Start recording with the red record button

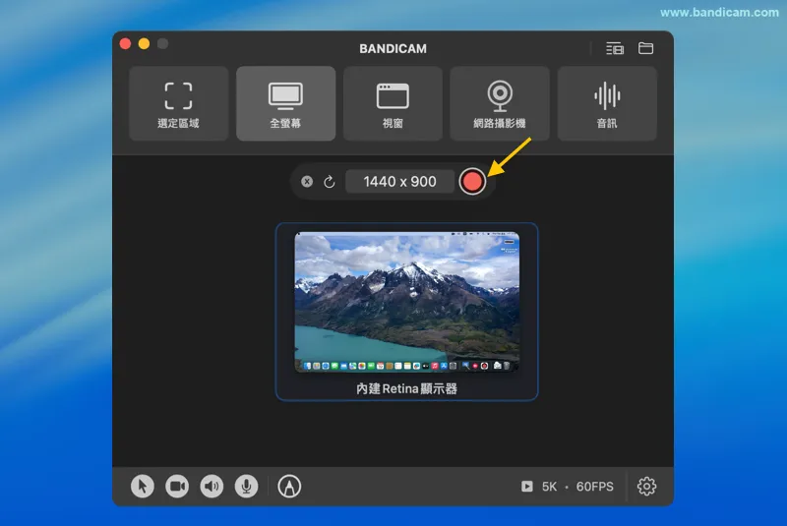pos(472,182)
